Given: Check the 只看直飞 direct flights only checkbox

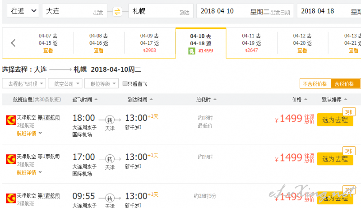Looking at the screenshot, I should tap(125, 83).
